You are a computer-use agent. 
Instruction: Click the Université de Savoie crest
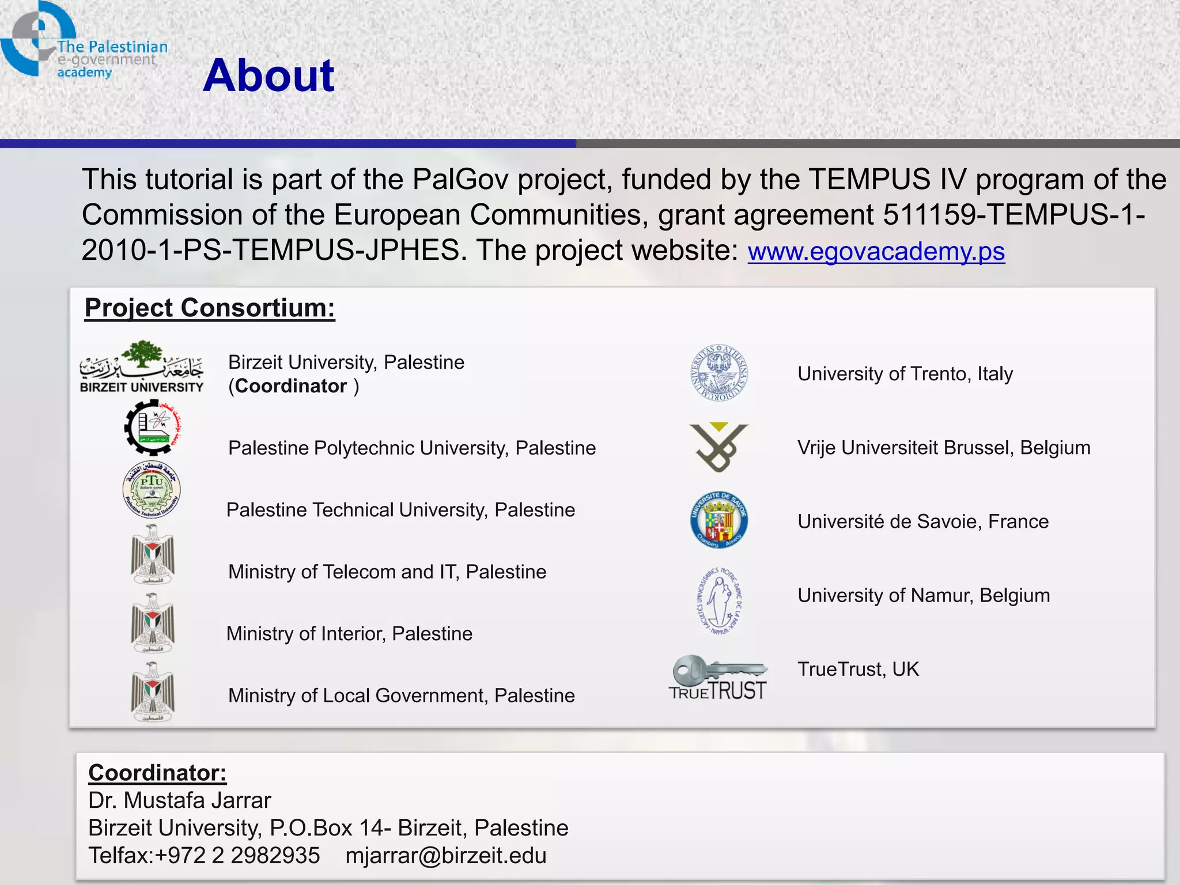[718, 520]
